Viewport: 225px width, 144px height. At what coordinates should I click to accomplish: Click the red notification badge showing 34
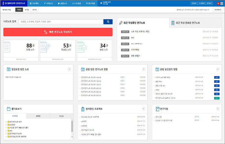[218, 3]
